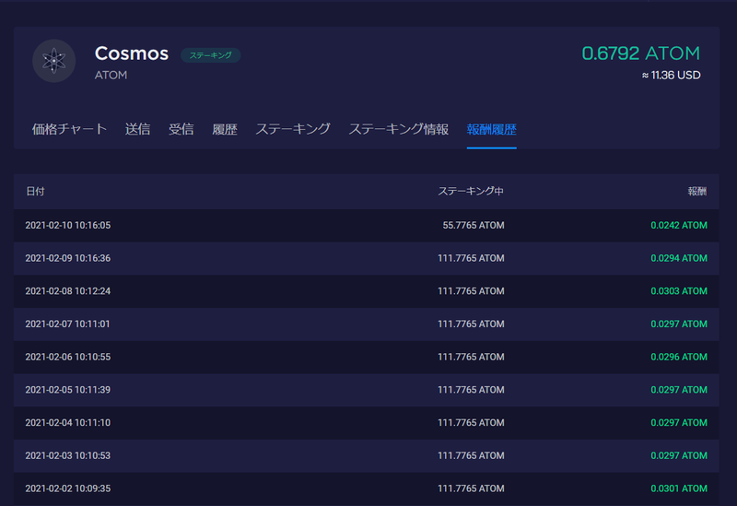Click the 0.0297 ATOM reward for 2021-02-05
737x506 pixels.
(679, 390)
